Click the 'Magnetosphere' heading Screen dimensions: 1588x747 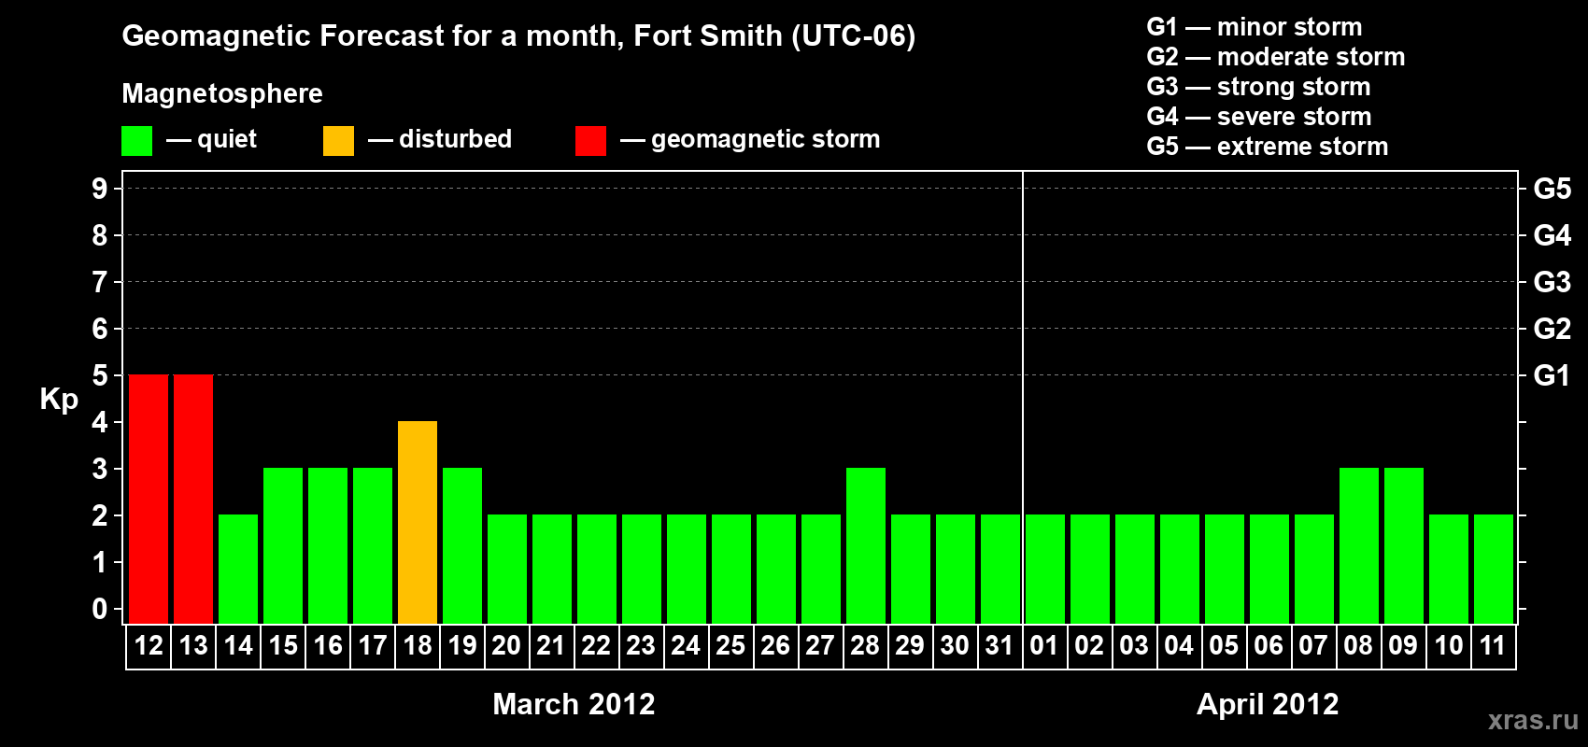222,93
